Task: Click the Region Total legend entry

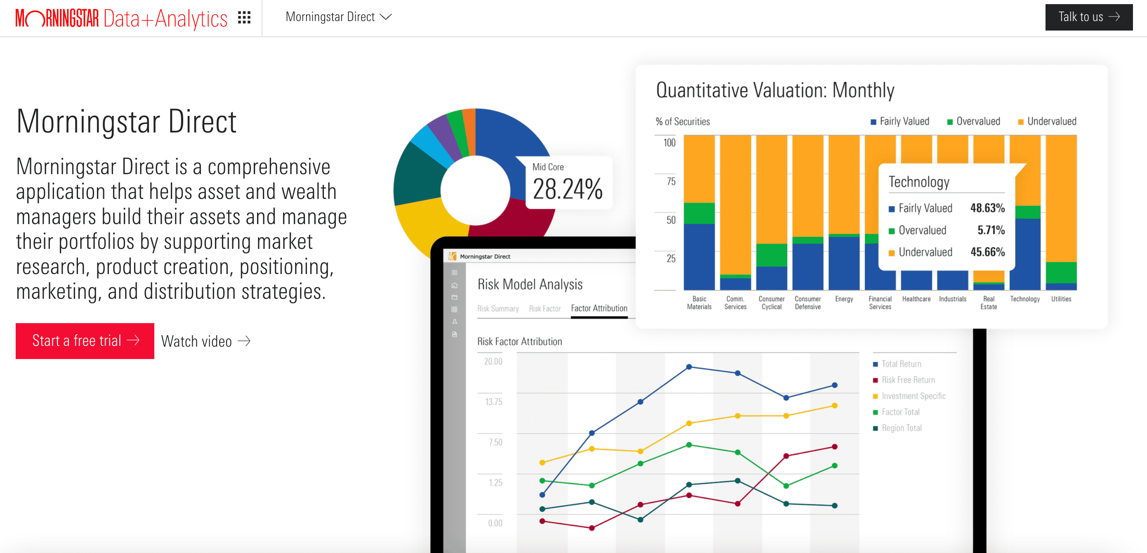Action: pos(897,428)
